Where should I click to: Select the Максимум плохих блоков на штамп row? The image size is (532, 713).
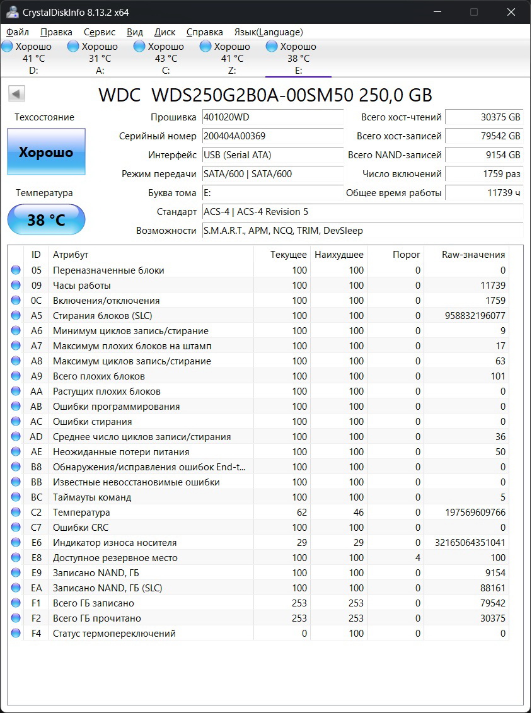click(258, 346)
